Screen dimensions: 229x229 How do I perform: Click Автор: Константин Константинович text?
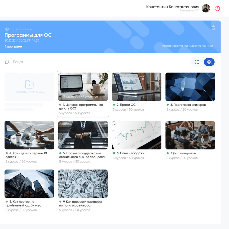tap(188, 46)
